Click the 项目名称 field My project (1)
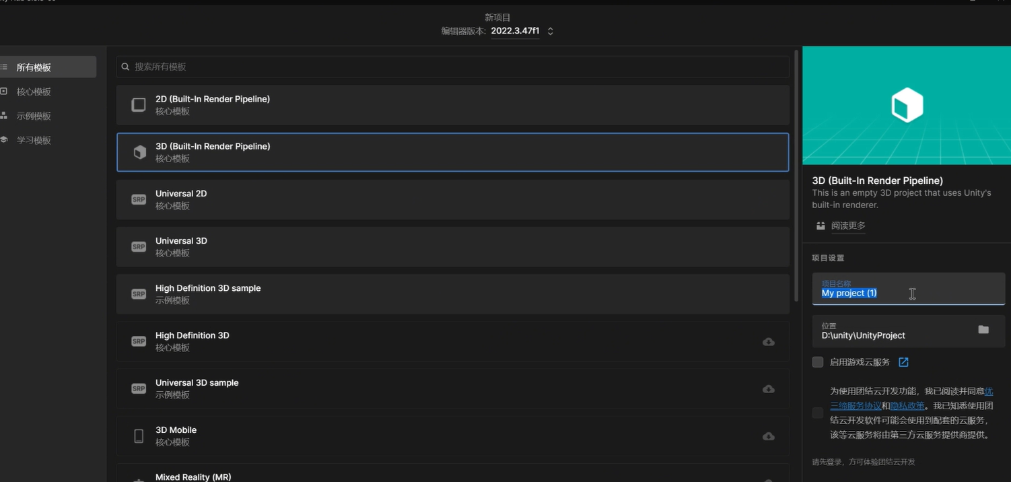This screenshot has height=482, width=1011. point(908,289)
